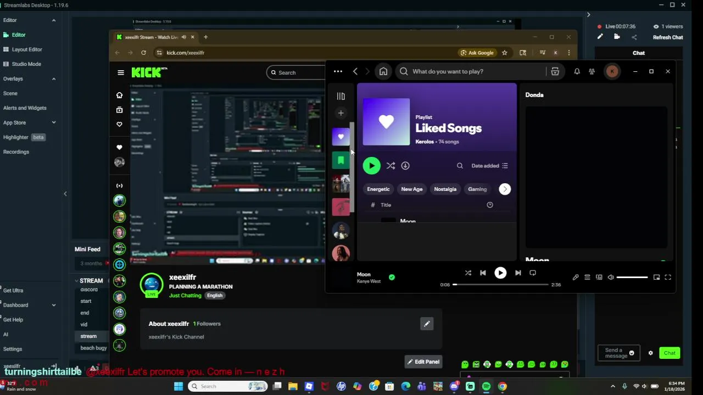703x395 pixels.
Task: Play the Liked Songs playlist with green button
Action: click(x=371, y=166)
